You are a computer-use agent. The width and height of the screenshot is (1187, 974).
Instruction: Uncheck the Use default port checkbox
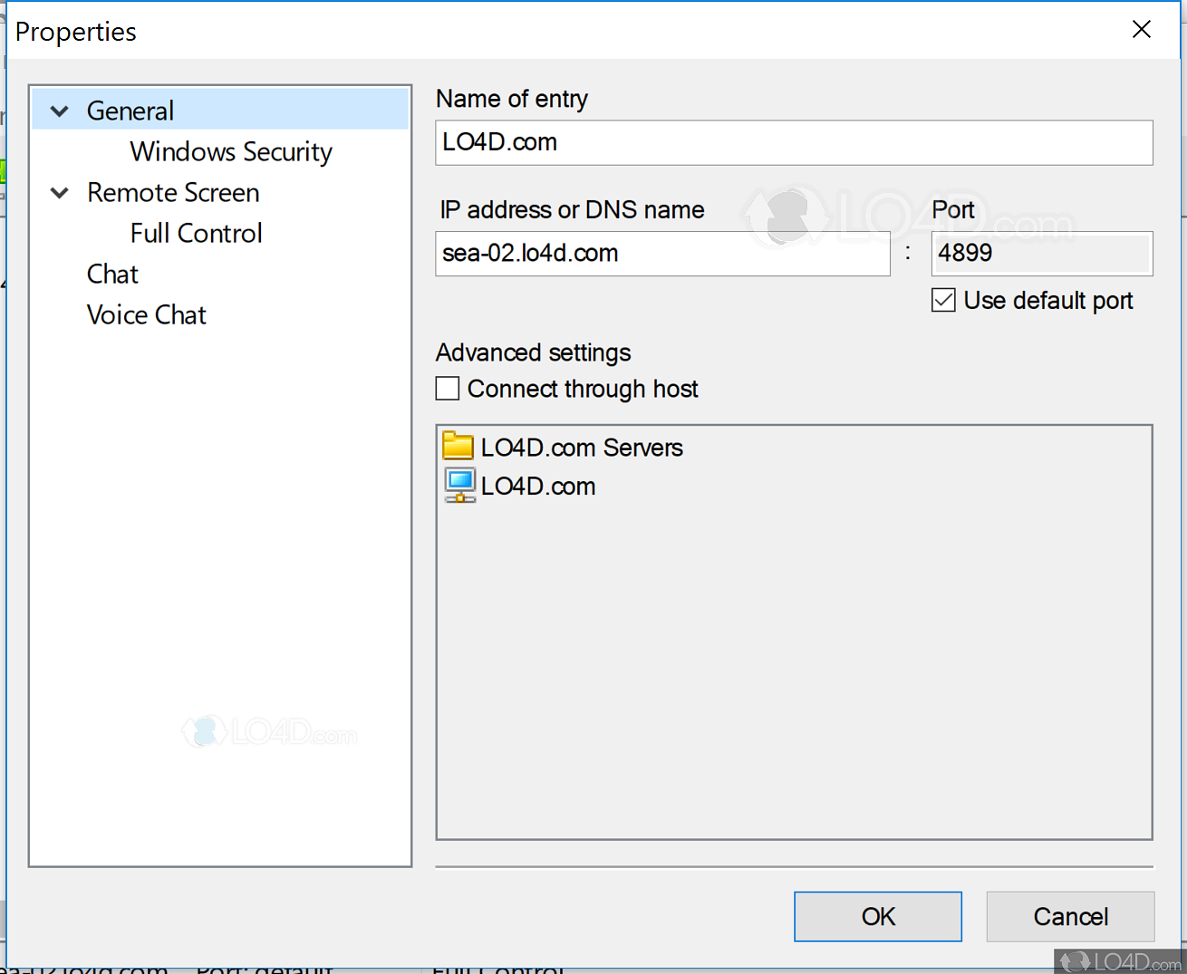pos(943,300)
